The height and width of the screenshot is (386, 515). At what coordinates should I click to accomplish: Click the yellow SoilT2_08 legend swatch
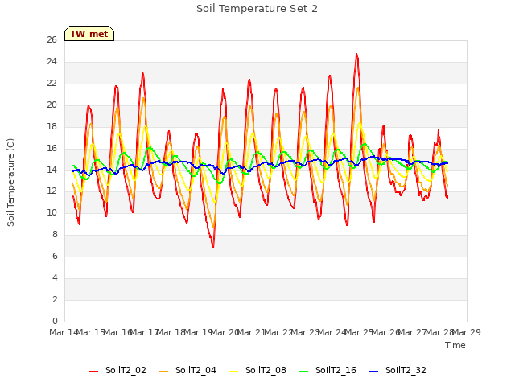coord(233,372)
